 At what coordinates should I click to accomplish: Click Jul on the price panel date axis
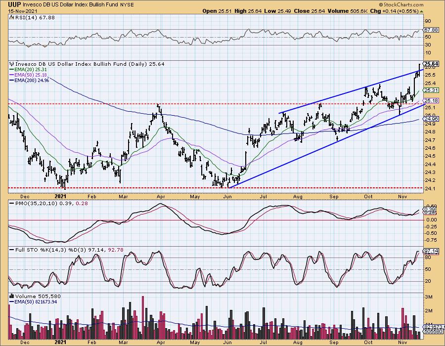click(x=263, y=197)
